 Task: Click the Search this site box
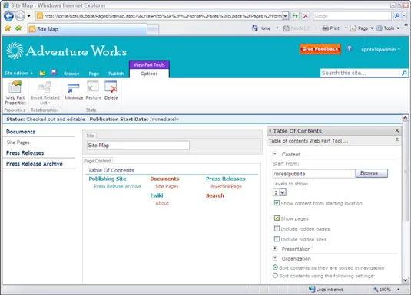(x=360, y=73)
